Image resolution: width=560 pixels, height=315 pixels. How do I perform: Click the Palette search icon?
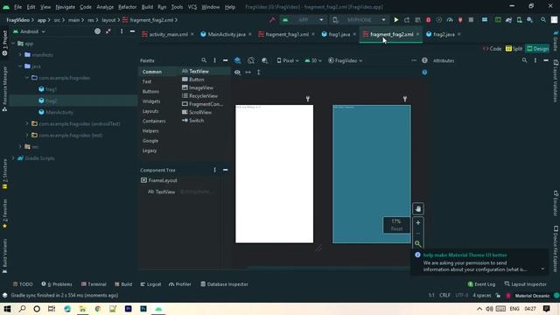click(x=204, y=60)
